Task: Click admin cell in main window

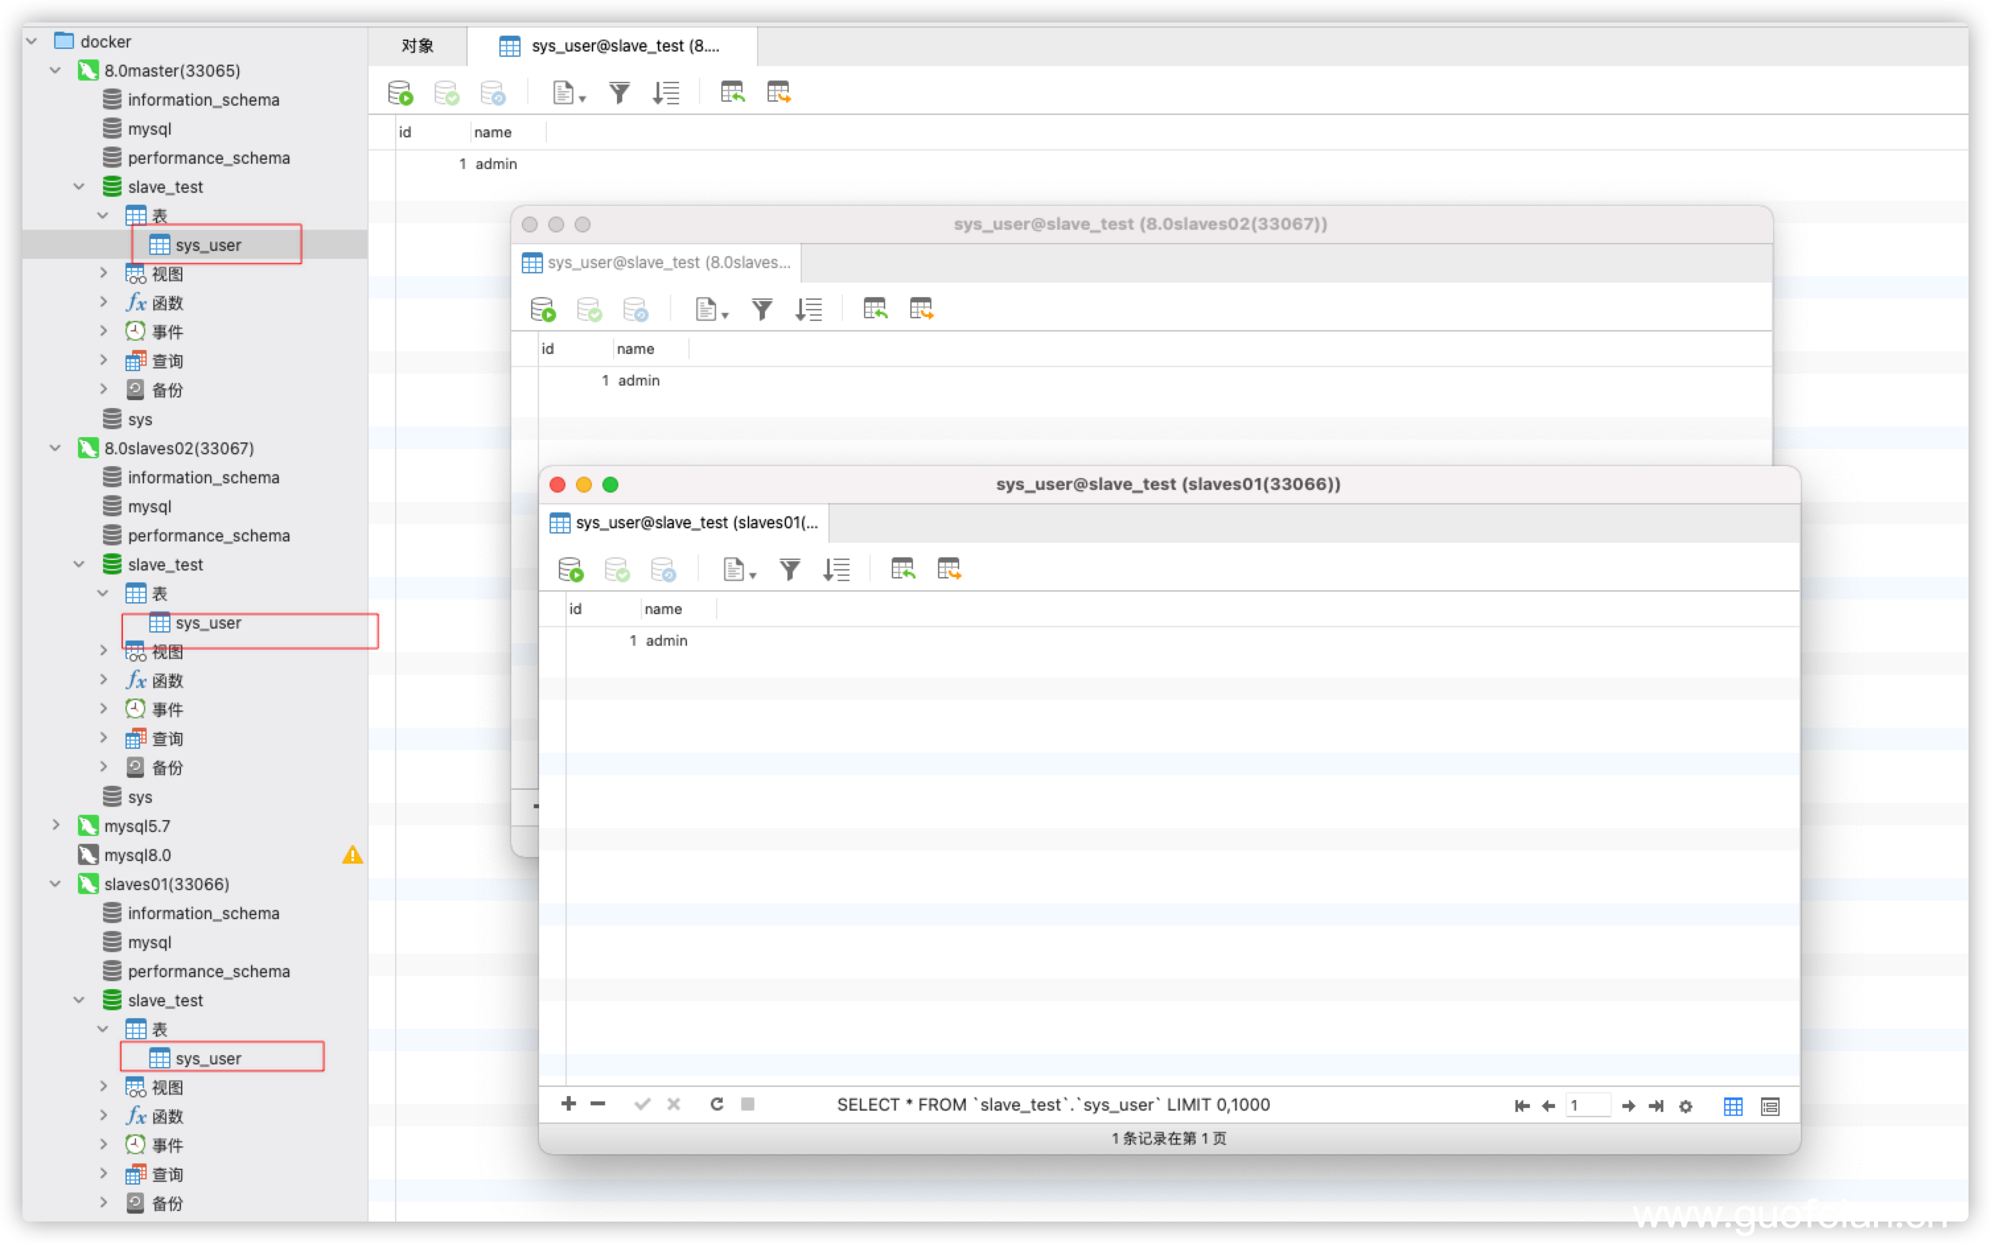Action: point(496,164)
